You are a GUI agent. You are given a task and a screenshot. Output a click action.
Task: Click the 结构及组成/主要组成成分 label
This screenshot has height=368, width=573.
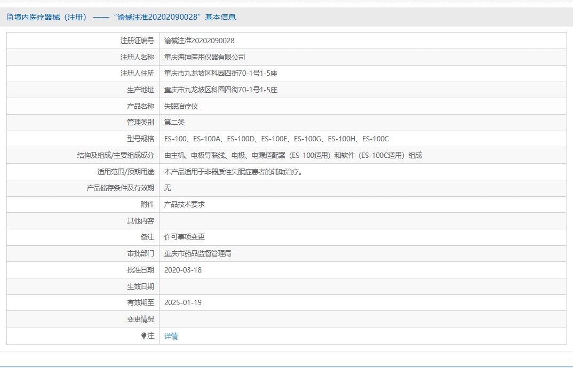pyautogui.click(x=116, y=155)
